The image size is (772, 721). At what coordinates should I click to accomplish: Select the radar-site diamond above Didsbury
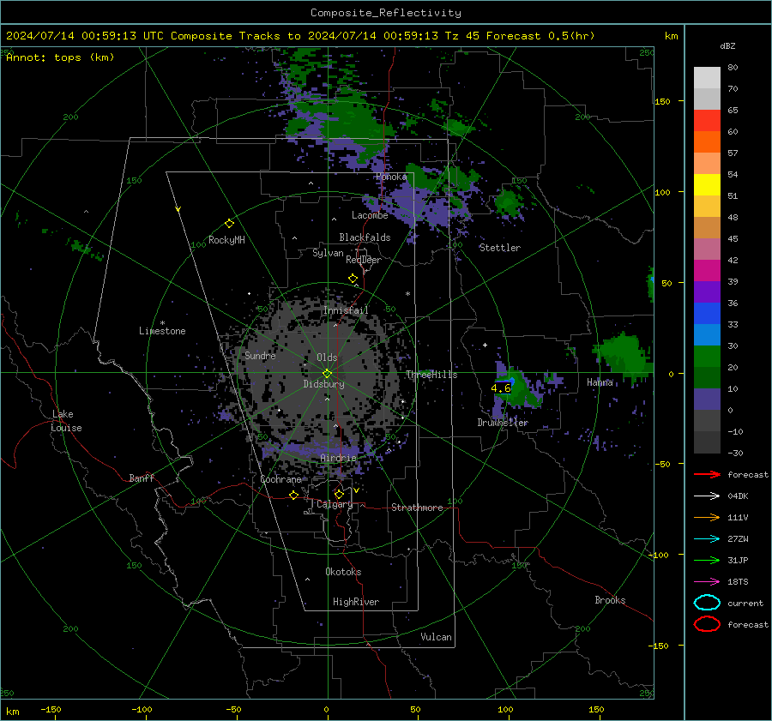(x=328, y=373)
